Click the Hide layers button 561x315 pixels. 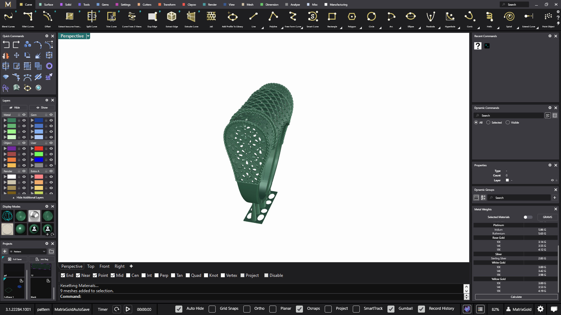pos(15,107)
